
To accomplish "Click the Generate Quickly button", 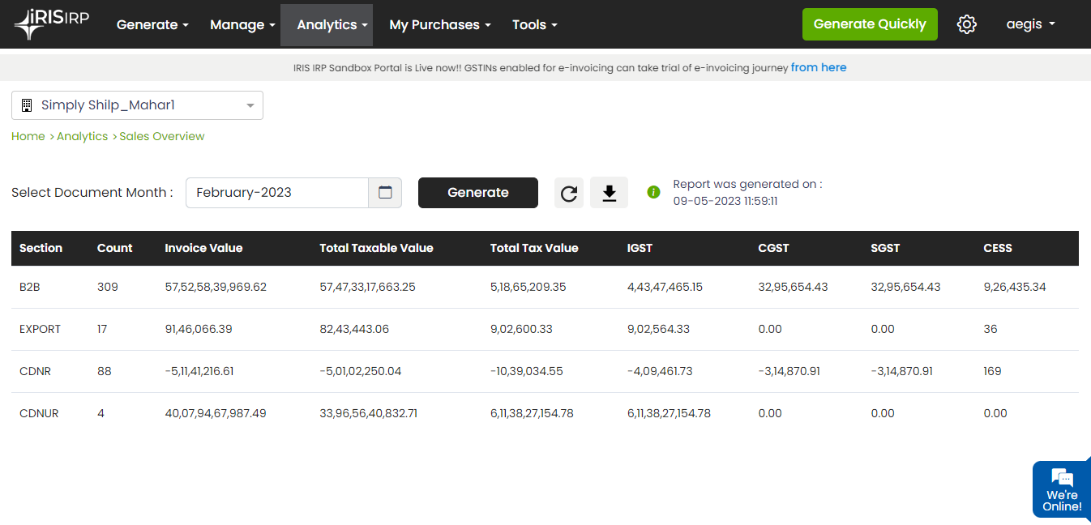I will click(870, 24).
